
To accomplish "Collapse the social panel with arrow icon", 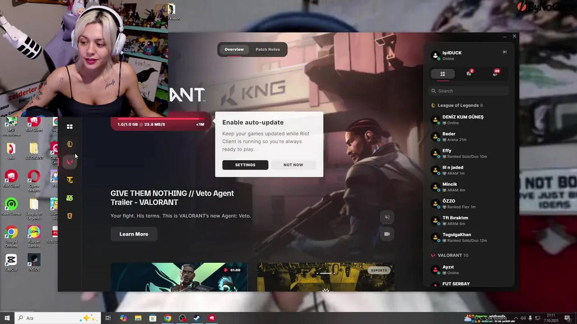I will point(504,52).
